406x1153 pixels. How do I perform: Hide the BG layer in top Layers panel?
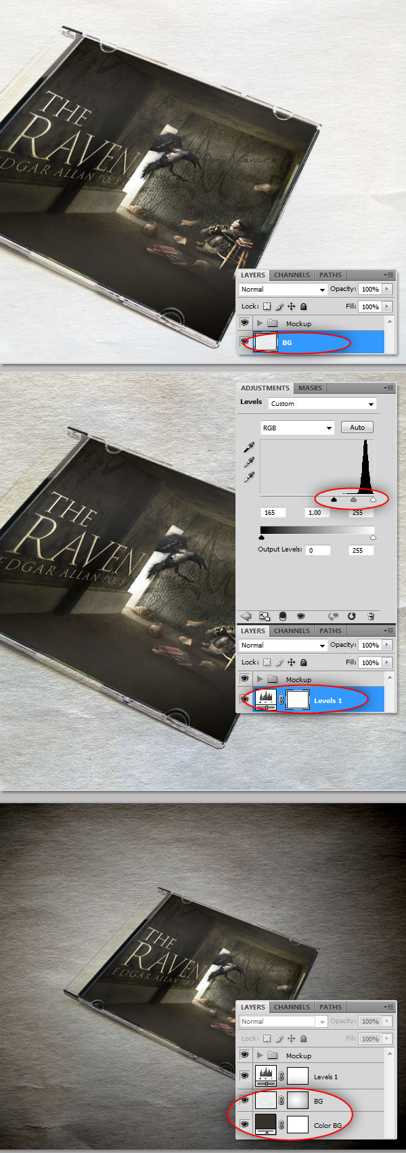[x=244, y=342]
